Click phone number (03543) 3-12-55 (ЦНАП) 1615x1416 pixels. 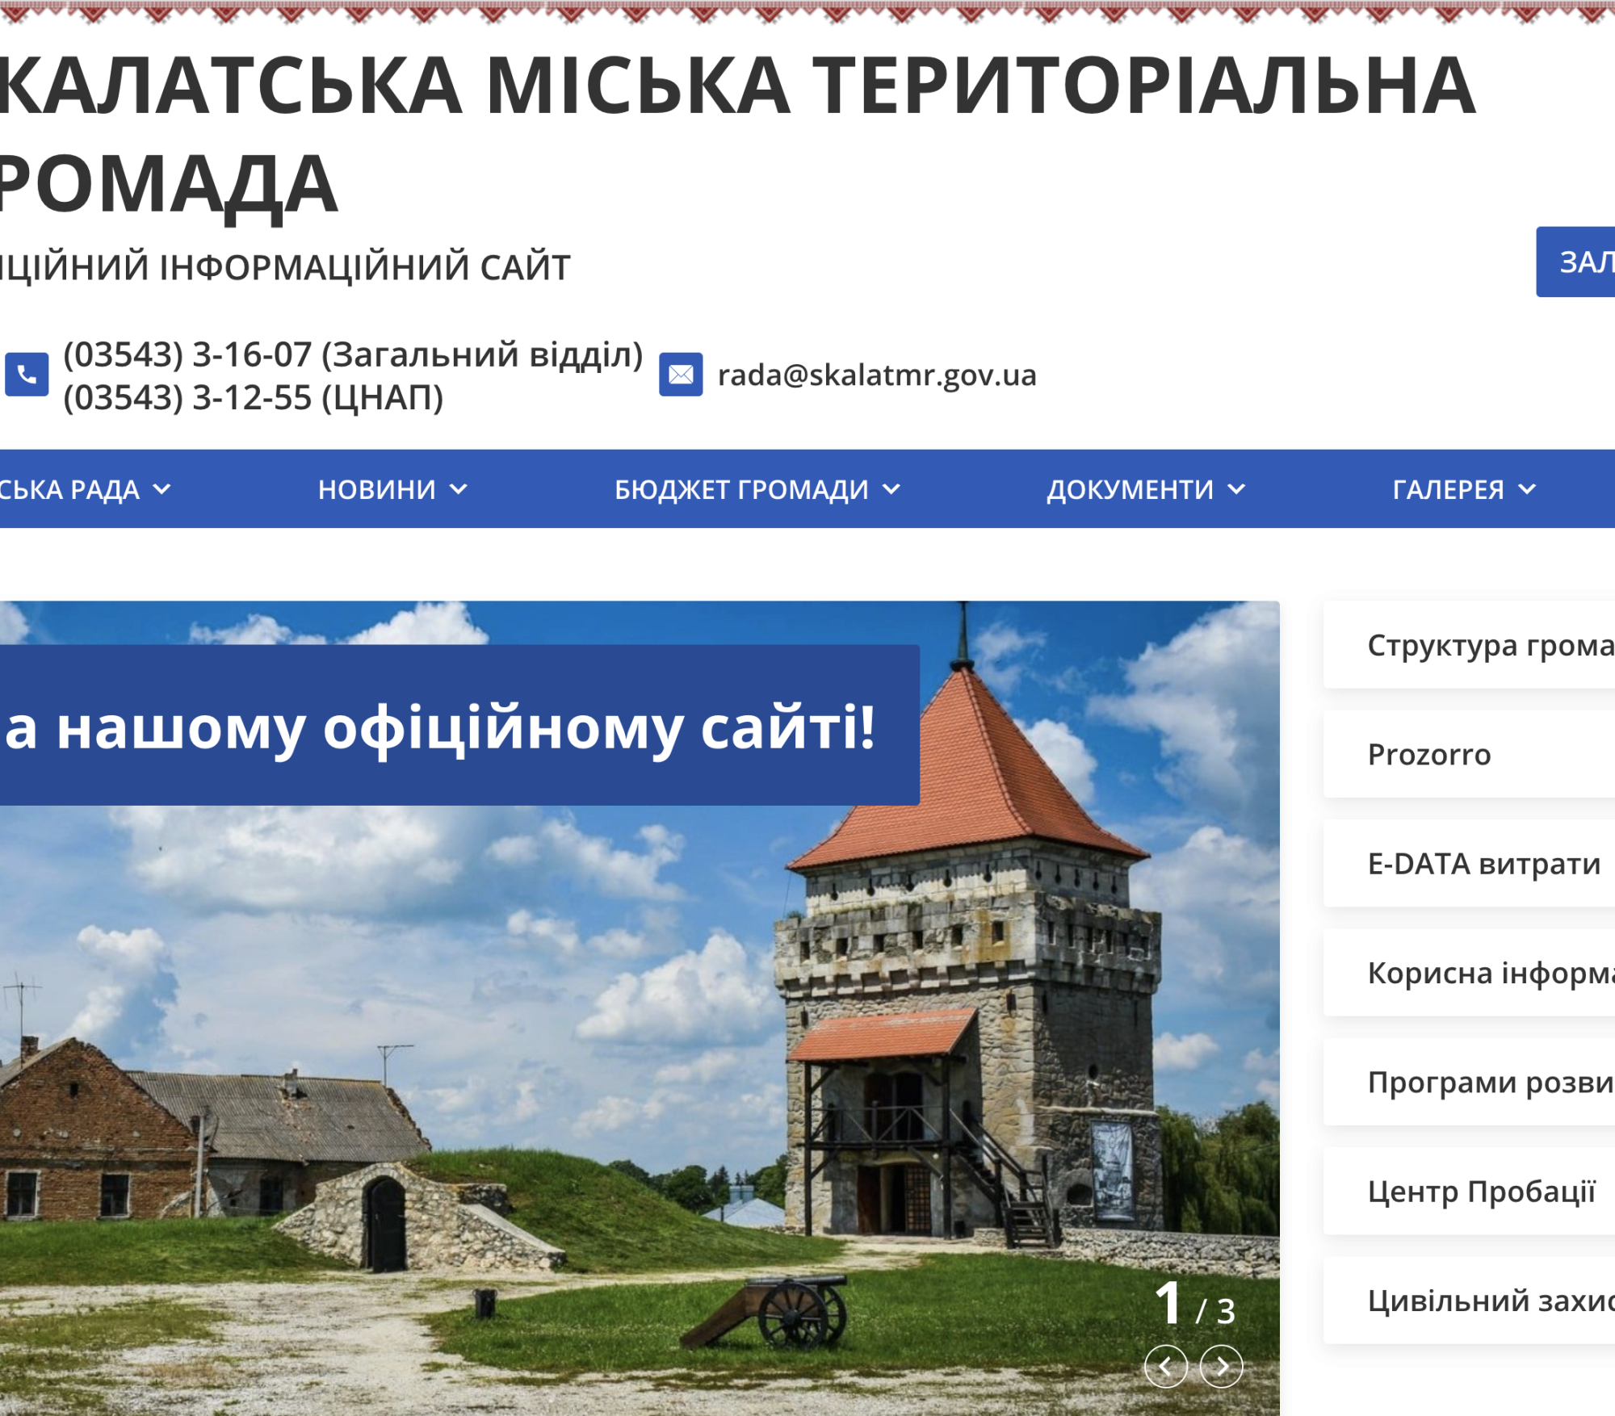click(x=254, y=397)
